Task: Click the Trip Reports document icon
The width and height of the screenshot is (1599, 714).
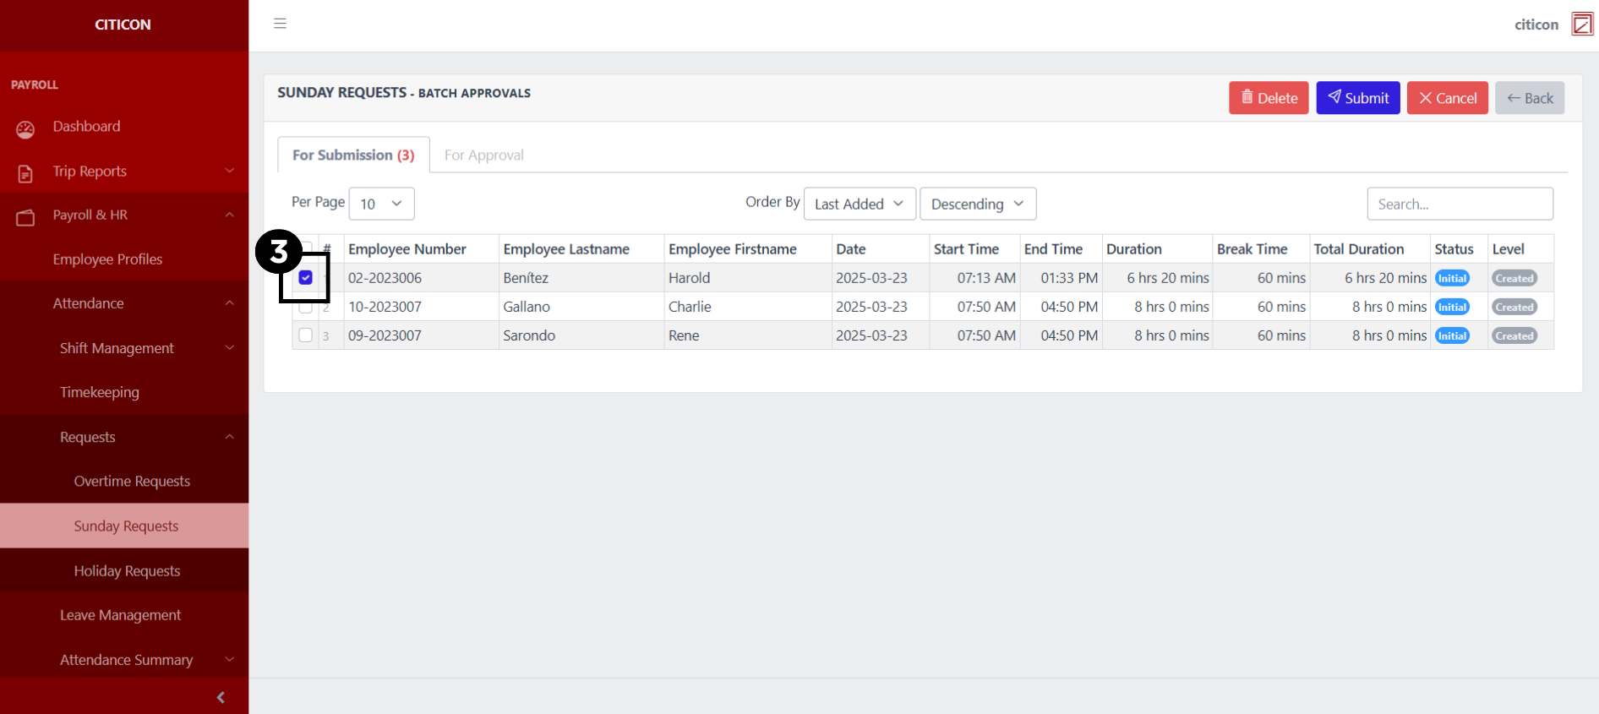Action: coord(25,173)
